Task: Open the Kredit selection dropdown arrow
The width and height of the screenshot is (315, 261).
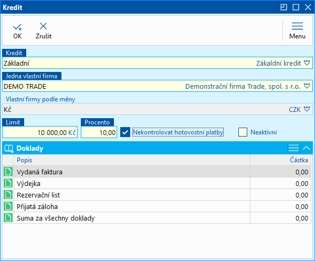Action: click(307, 63)
